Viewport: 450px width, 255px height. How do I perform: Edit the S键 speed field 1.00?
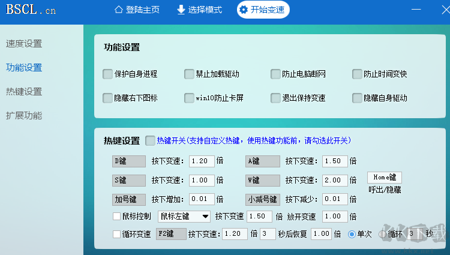202,181
